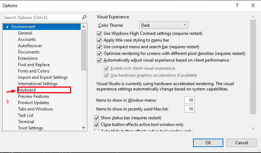261x153 pixels.
Task: Toggle Use Windows High Contrast settings
Action: pyautogui.click(x=99, y=33)
